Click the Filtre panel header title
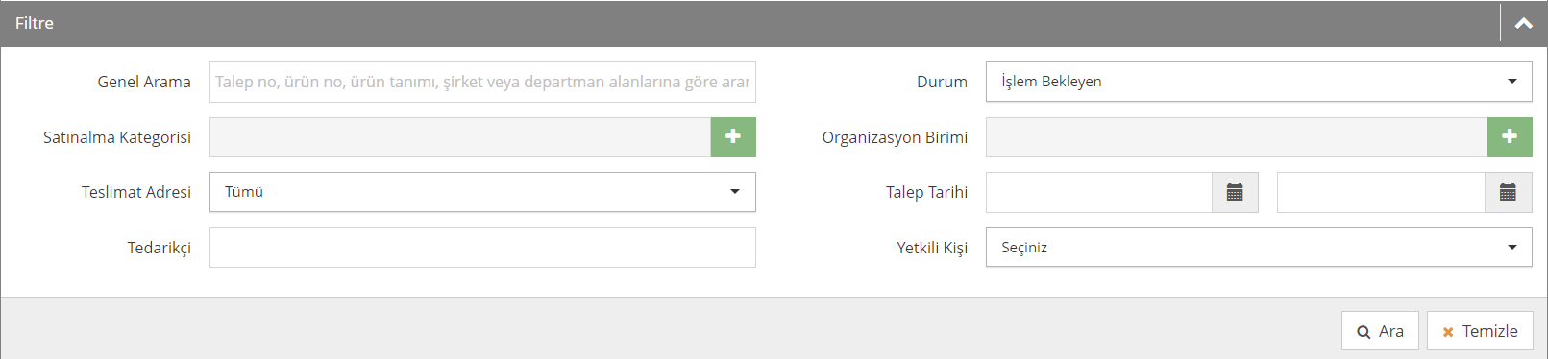 35,23
